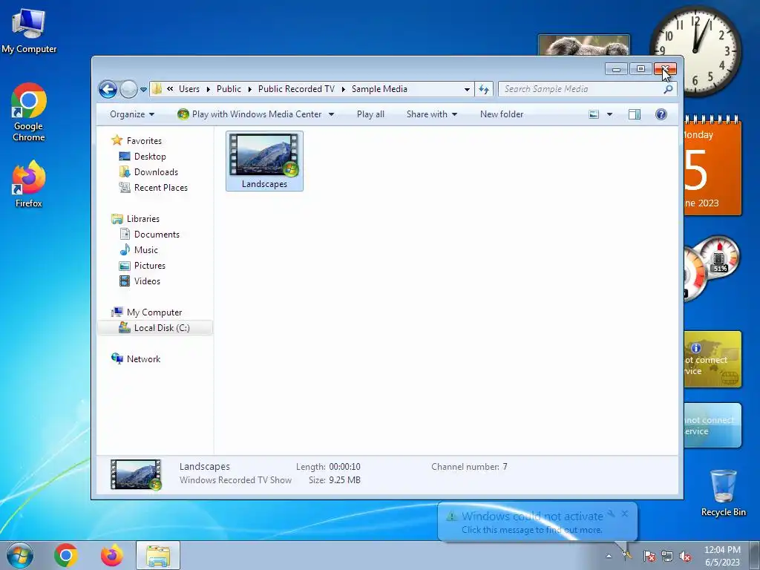This screenshot has width=760, height=570.
Task: Click Windows could not activate notification
Action: click(x=532, y=522)
